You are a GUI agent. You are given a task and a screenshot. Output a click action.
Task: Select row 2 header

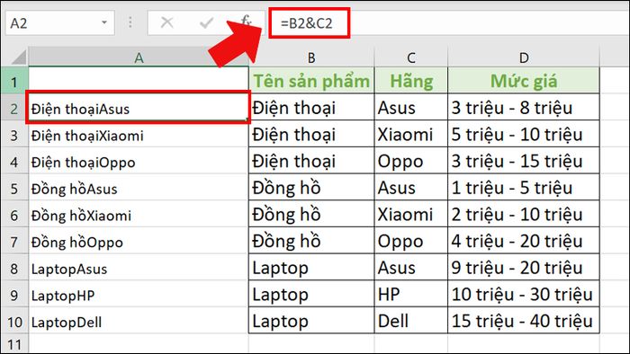14,108
